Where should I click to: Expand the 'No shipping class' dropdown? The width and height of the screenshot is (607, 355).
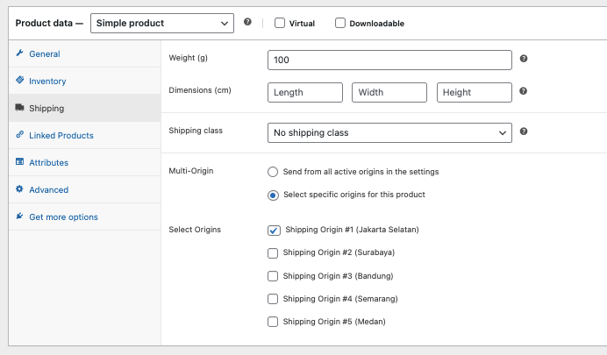(x=389, y=132)
